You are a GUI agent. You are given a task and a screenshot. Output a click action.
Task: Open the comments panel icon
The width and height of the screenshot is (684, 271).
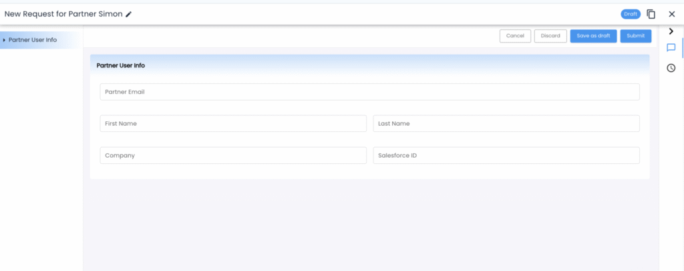click(x=671, y=48)
